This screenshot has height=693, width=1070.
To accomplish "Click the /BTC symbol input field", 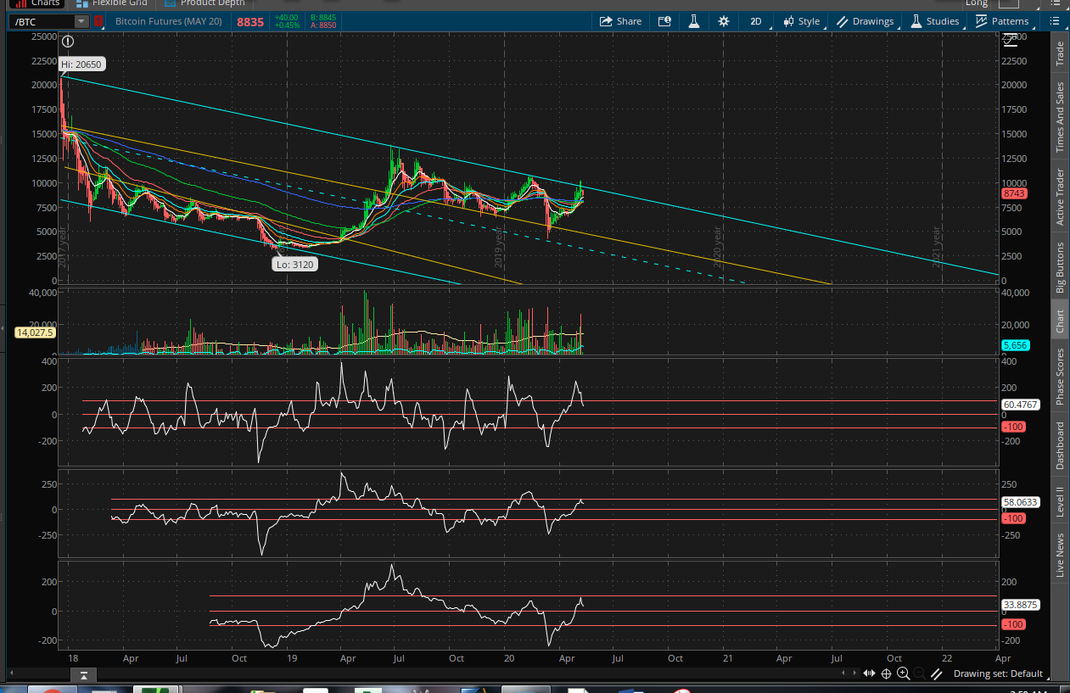I will [42, 21].
